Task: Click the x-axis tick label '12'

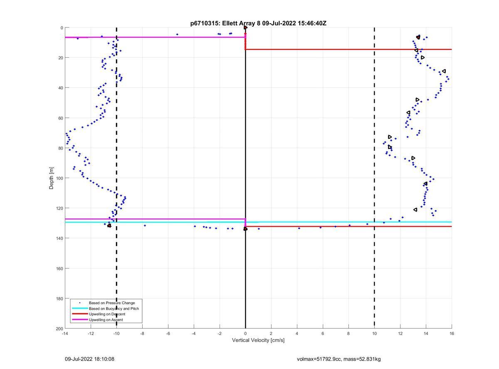Action: pyautogui.click(x=400, y=333)
